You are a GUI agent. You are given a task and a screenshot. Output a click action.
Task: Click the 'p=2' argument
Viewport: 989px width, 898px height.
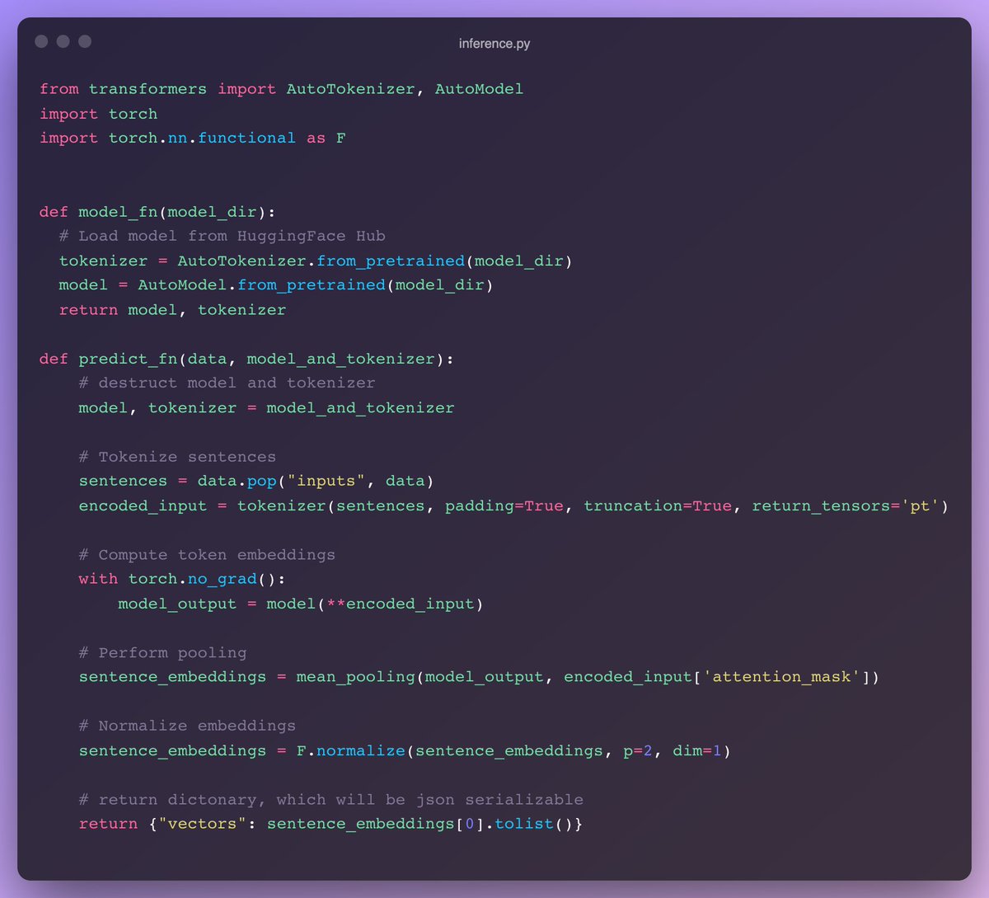(x=638, y=751)
